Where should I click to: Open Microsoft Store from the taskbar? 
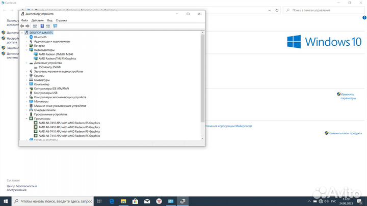pos(135,201)
